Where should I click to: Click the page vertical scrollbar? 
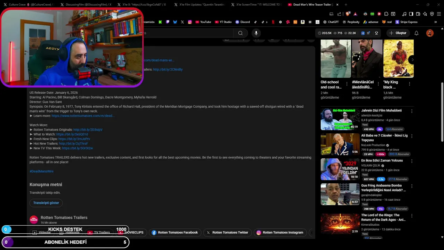442,112
